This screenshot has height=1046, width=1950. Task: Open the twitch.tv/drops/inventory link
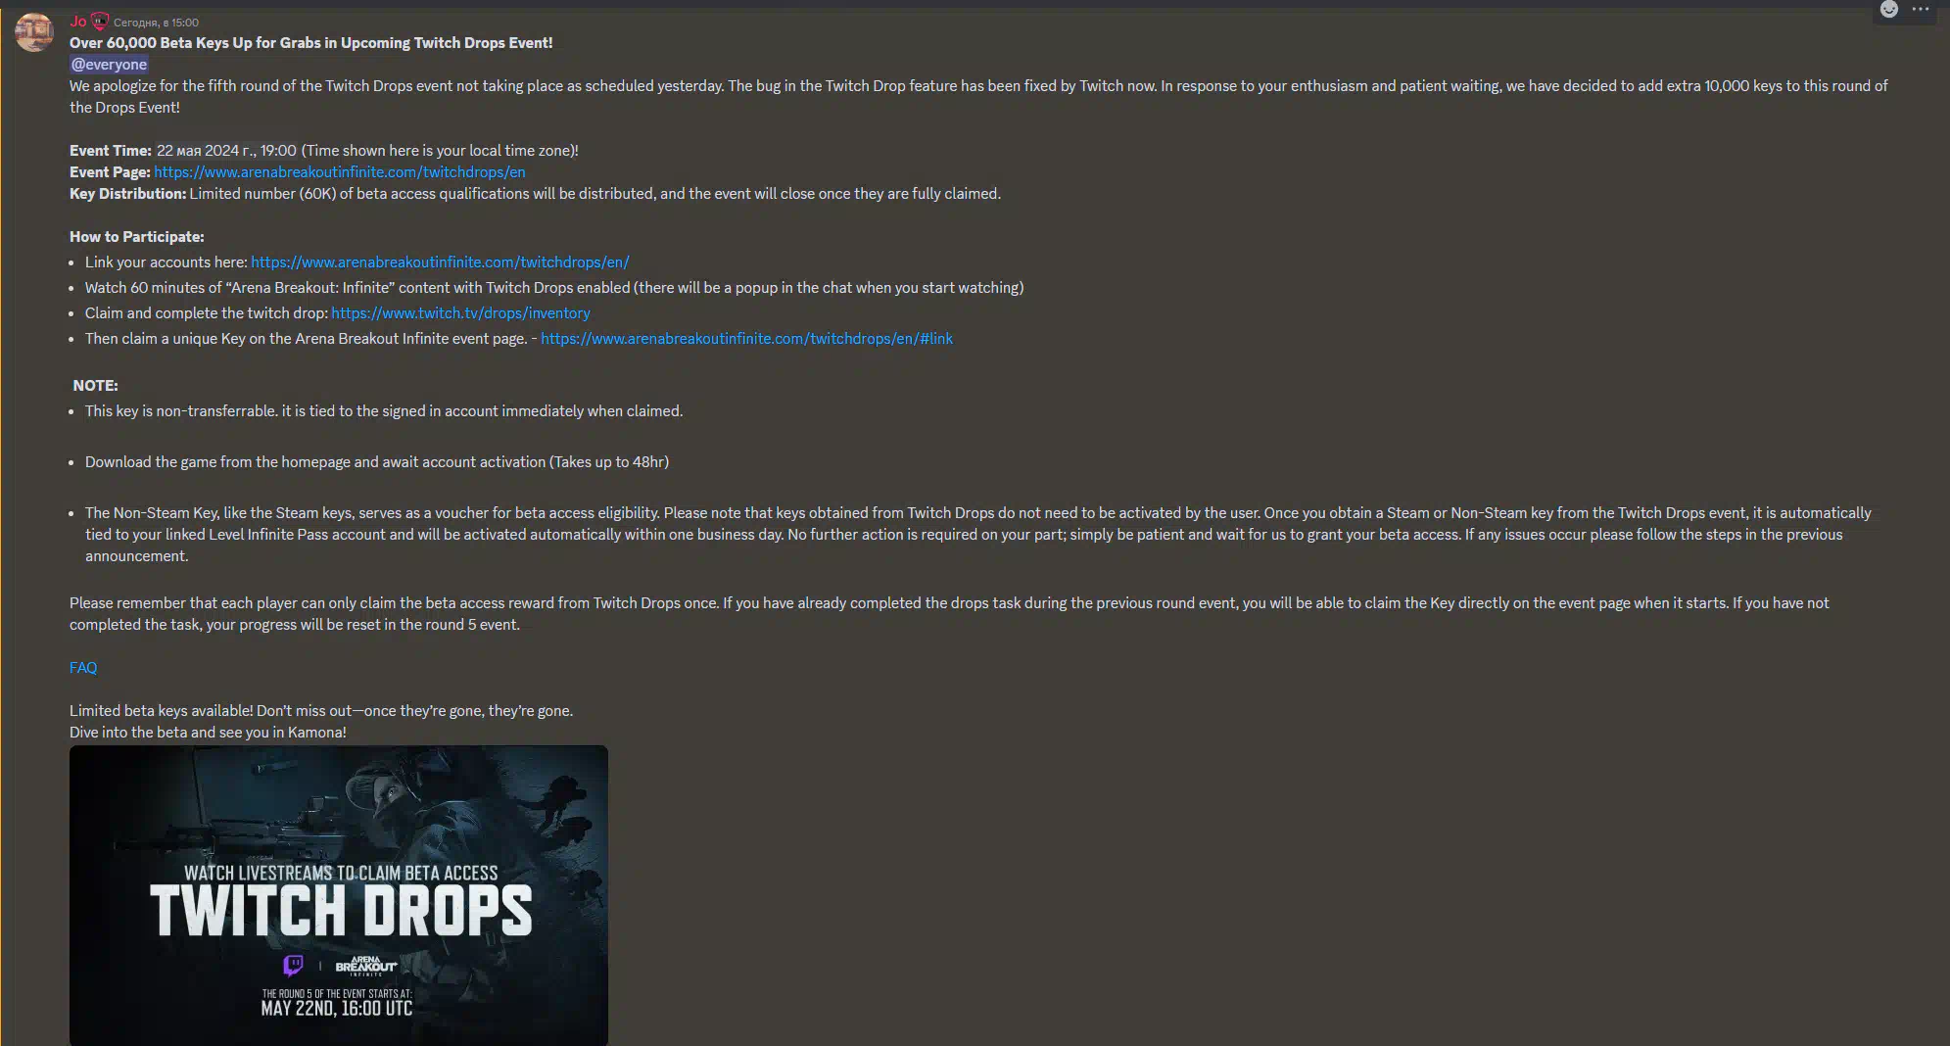coord(460,313)
